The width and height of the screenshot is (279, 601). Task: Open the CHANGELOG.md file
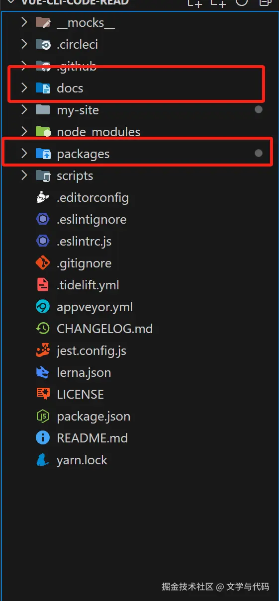click(x=105, y=329)
